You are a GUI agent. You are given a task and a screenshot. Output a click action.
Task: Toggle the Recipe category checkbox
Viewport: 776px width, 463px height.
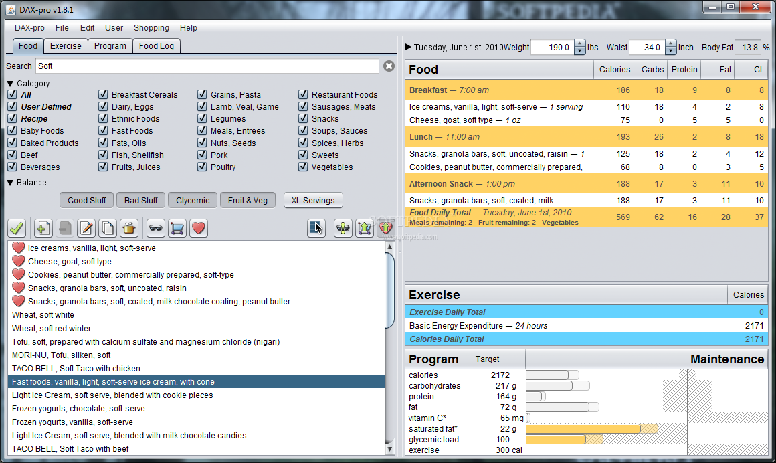(12, 118)
